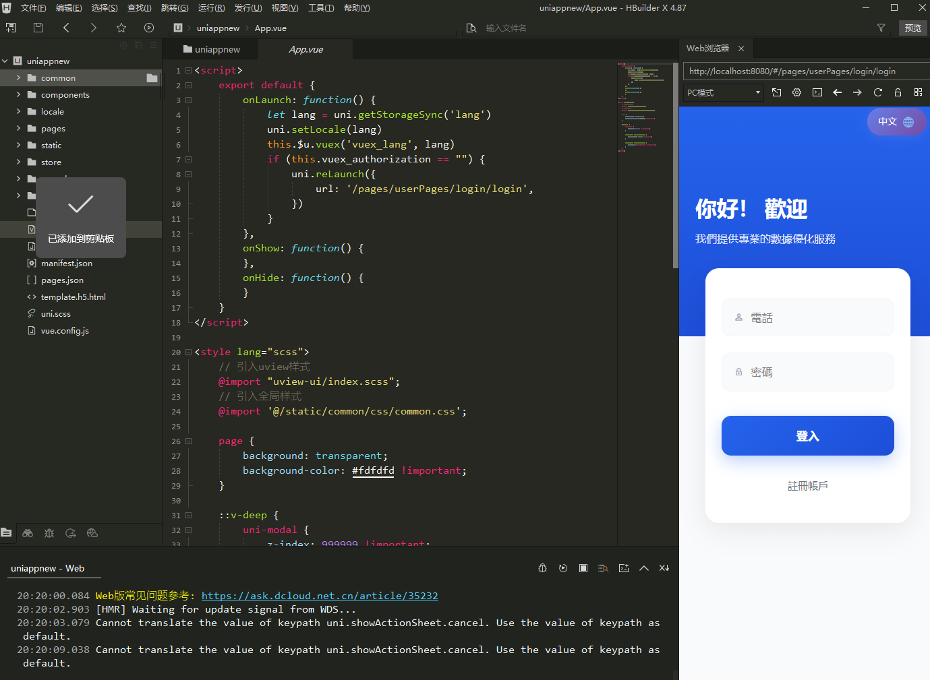Viewport: 930px width, 680px height.
Task: Click the QR code icon in browser toolbar
Action: 918,92
